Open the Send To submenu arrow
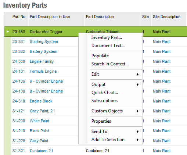The width and height of the screenshot is (187, 155). pos(138,131)
